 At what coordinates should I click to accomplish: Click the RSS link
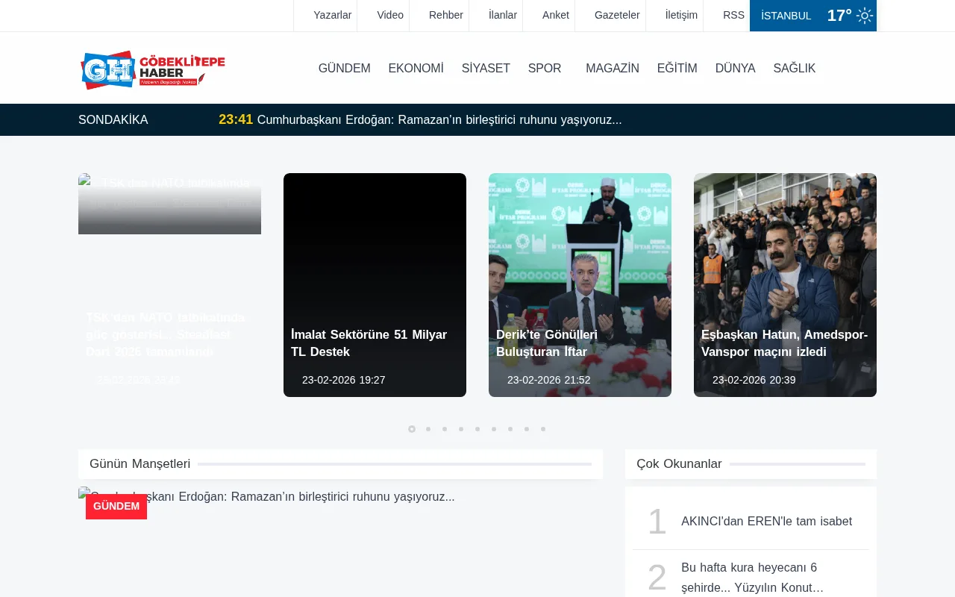733,15
